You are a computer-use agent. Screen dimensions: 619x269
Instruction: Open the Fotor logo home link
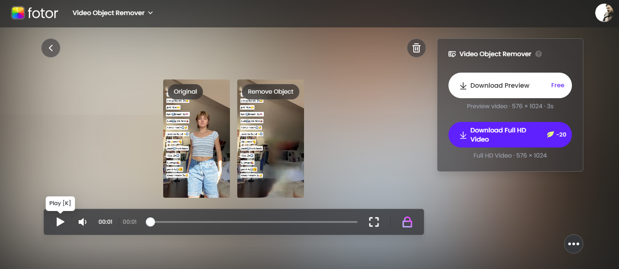click(35, 13)
